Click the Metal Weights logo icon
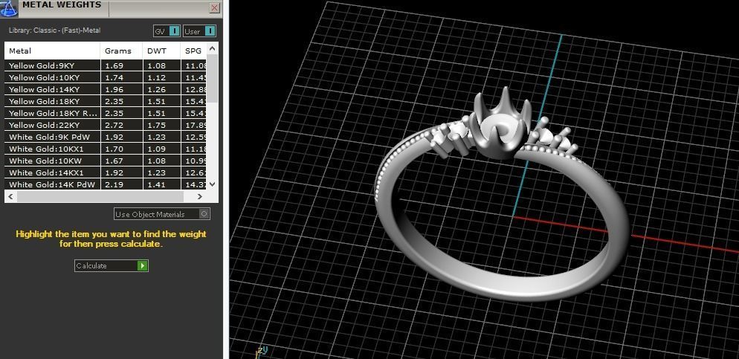The height and width of the screenshot is (359, 739). tap(8, 8)
